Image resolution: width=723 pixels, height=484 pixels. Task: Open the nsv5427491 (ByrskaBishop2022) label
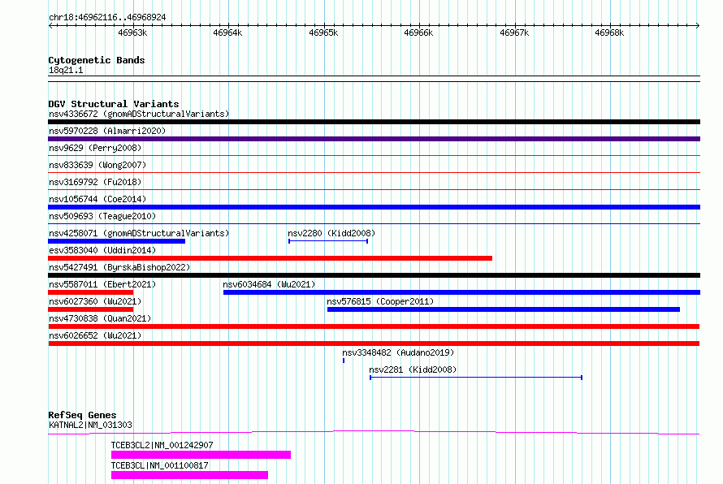119,267
